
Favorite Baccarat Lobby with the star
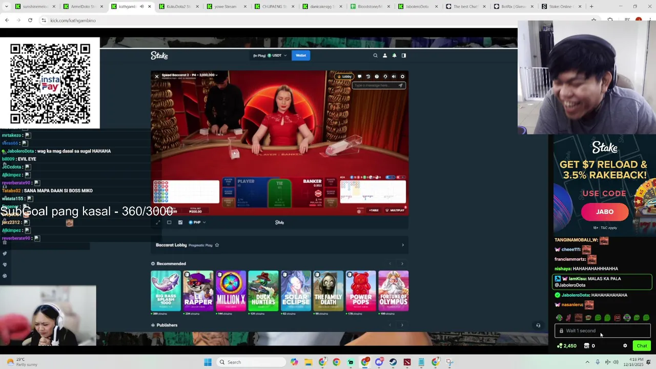217,245
